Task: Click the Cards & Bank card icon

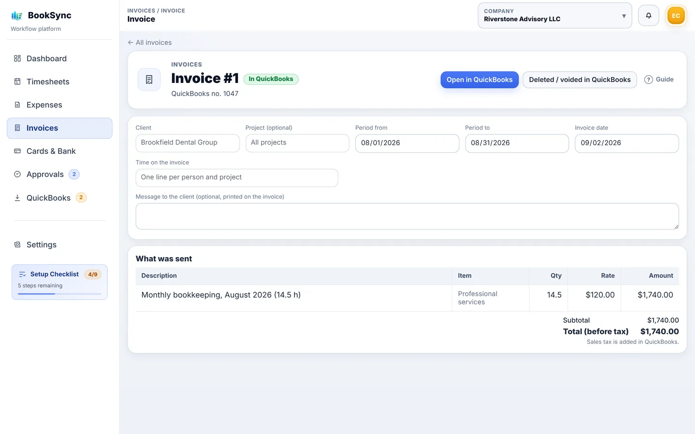Action: (x=17, y=151)
